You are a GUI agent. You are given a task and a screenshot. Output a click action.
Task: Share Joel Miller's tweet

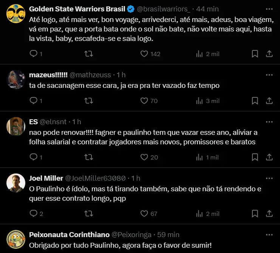269,214
